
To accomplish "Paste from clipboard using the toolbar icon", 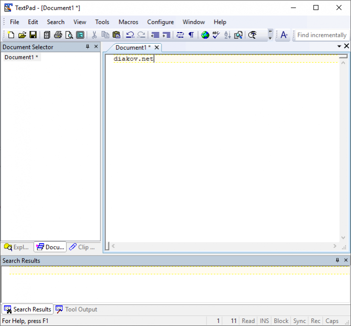I will click(x=116, y=35).
